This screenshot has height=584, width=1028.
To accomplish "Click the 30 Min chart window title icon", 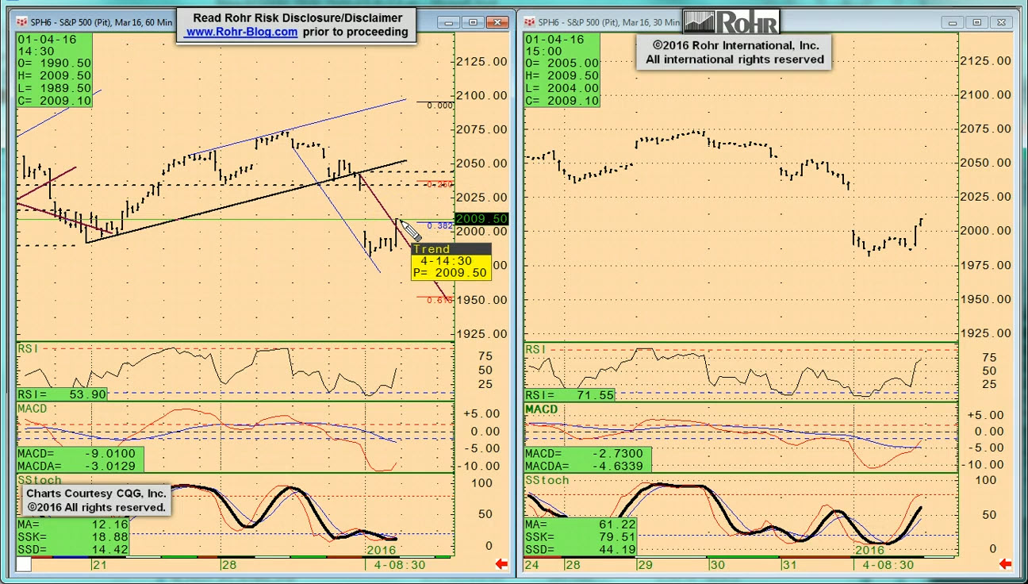I will 530,22.
